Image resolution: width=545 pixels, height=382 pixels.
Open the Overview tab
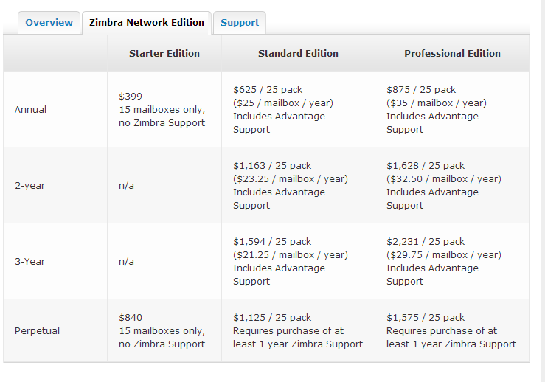49,23
